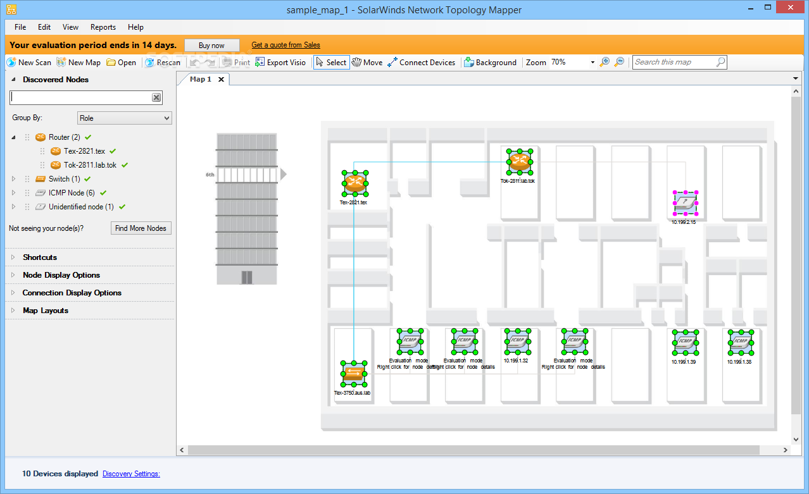
Task: Select Tex-2821.tex in the node tree
Action: pyautogui.click(x=84, y=151)
